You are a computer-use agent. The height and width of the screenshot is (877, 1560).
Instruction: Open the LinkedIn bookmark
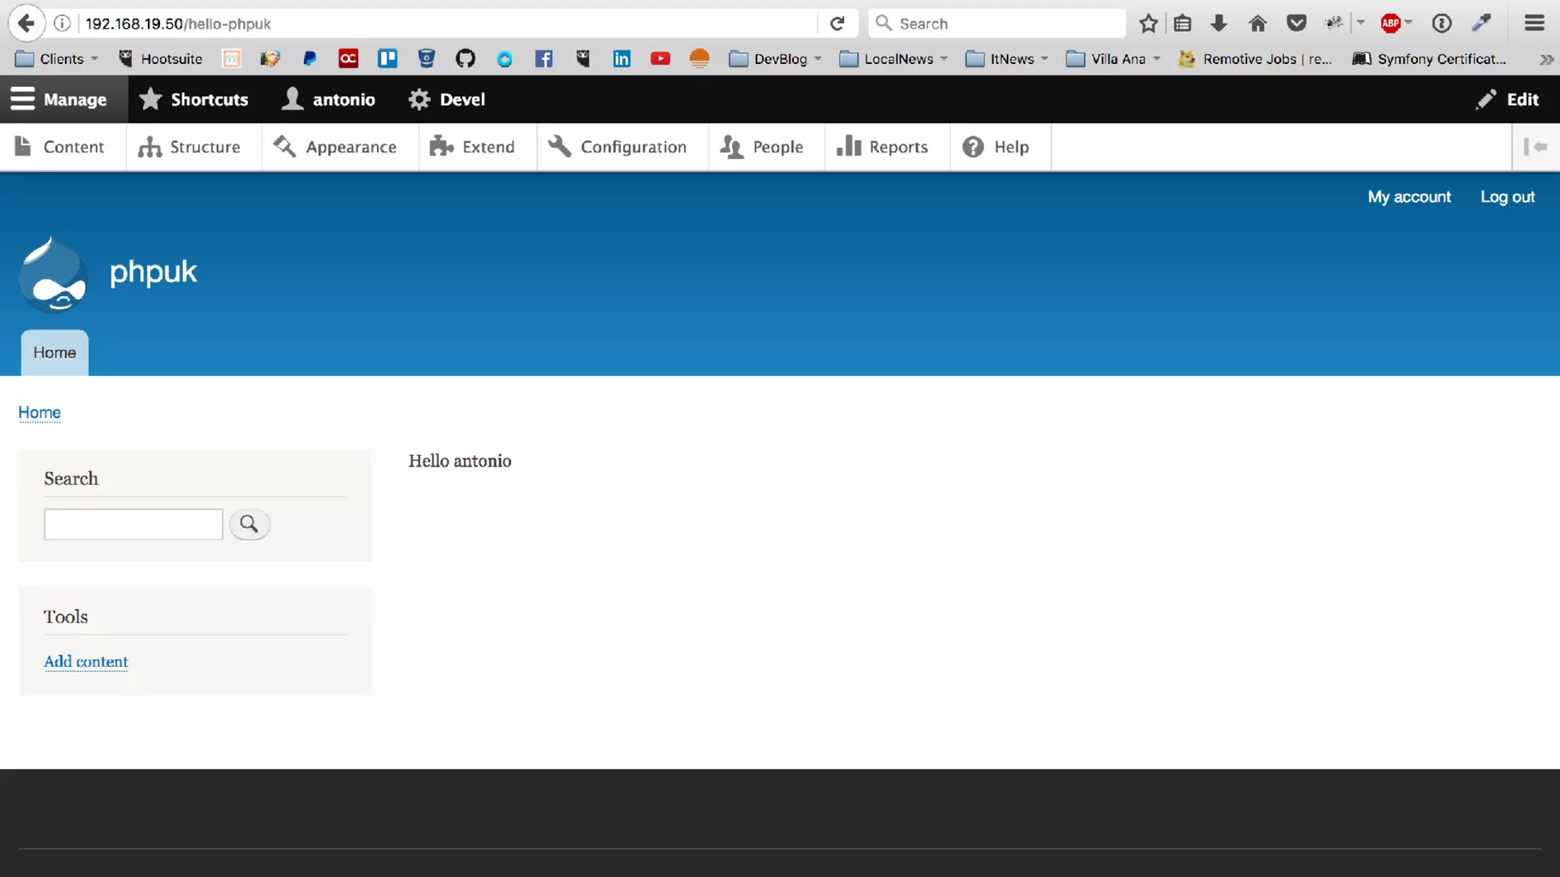point(621,59)
